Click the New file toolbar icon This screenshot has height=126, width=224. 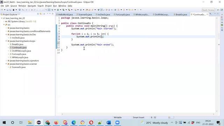pyautogui.click(x=2, y=10)
